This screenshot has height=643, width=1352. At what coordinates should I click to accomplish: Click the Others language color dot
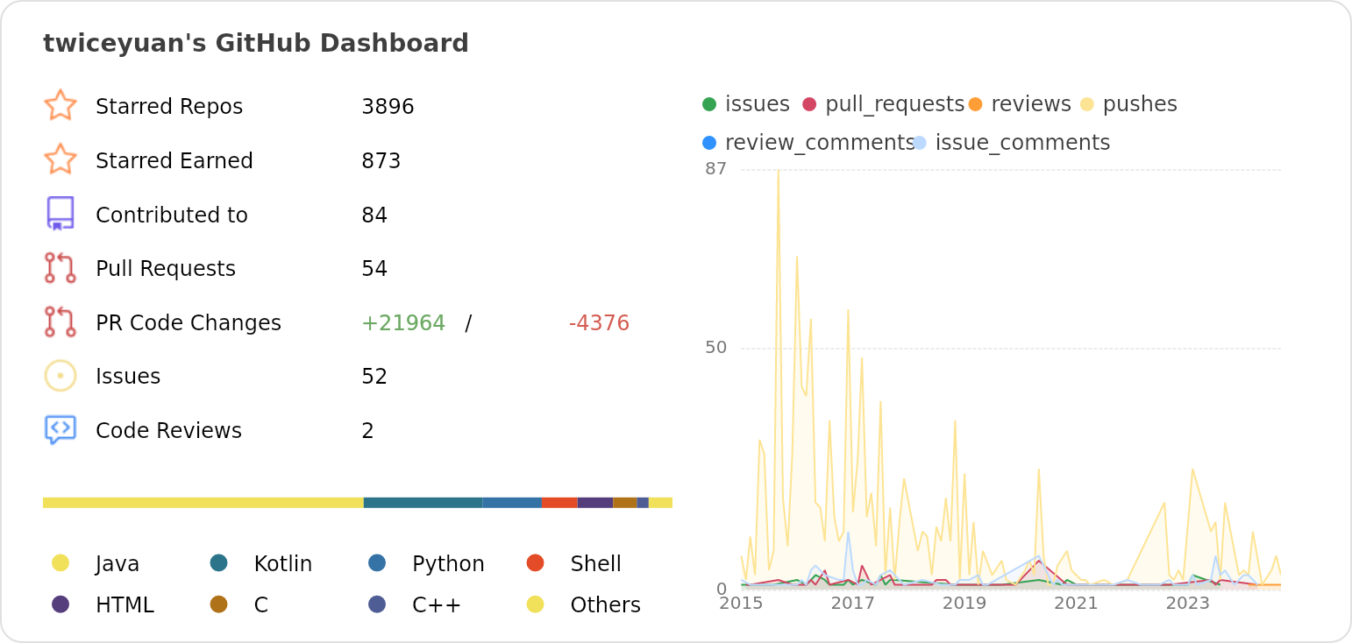tap(536, 604)
